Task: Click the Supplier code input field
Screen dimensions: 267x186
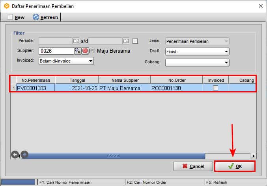Action: pyautogui.click(x=56, y=51)
